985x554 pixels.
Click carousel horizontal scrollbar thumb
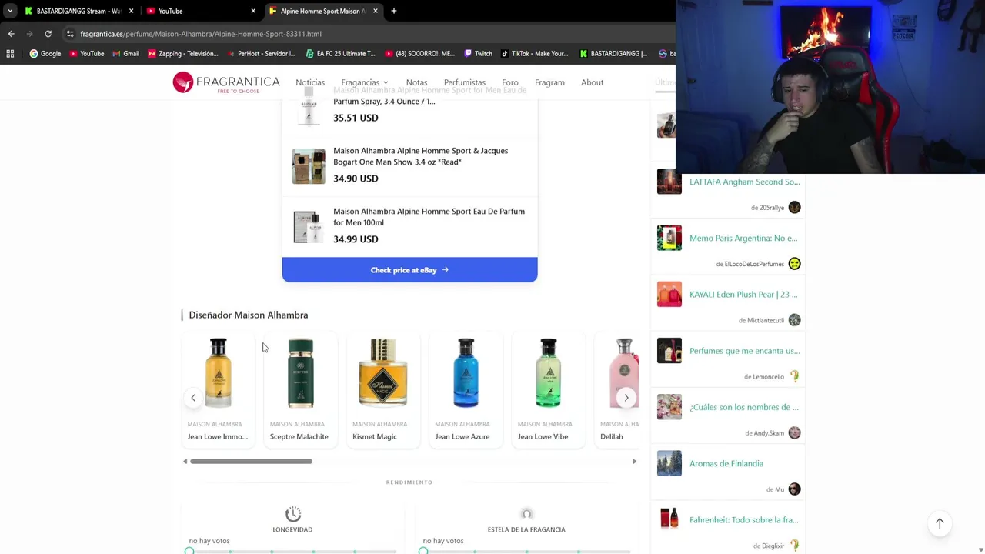point(251,462)
